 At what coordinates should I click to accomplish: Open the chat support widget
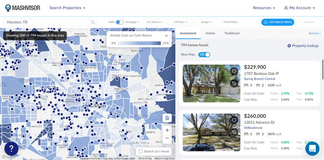(312, 148)
